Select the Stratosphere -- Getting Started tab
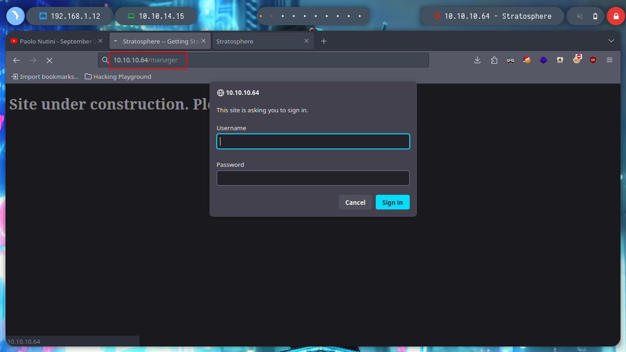 [x=160, y=41]
